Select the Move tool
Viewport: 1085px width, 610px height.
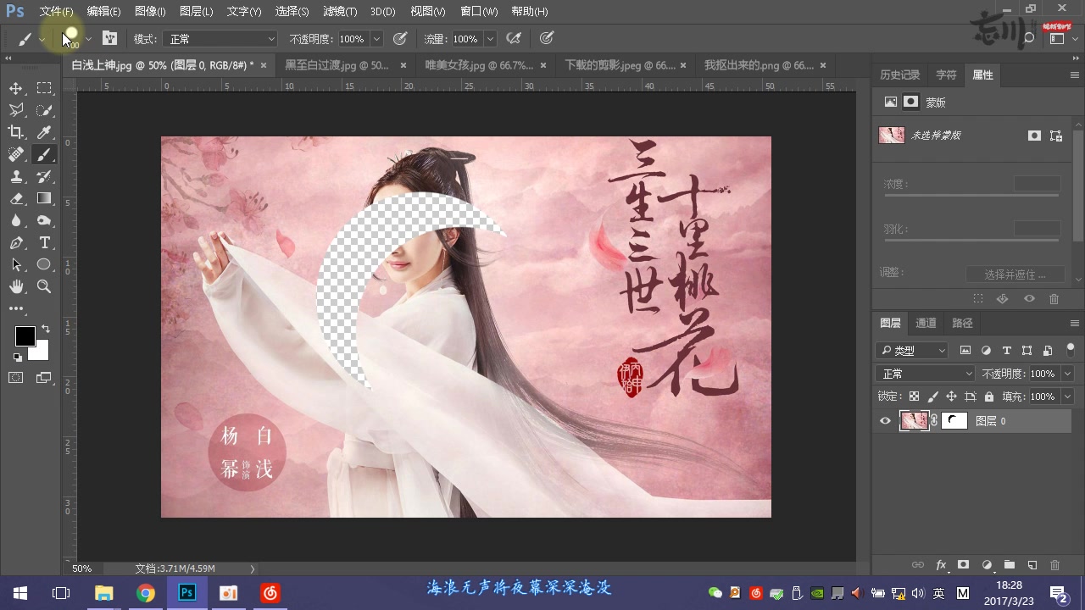tap(15, 87)
